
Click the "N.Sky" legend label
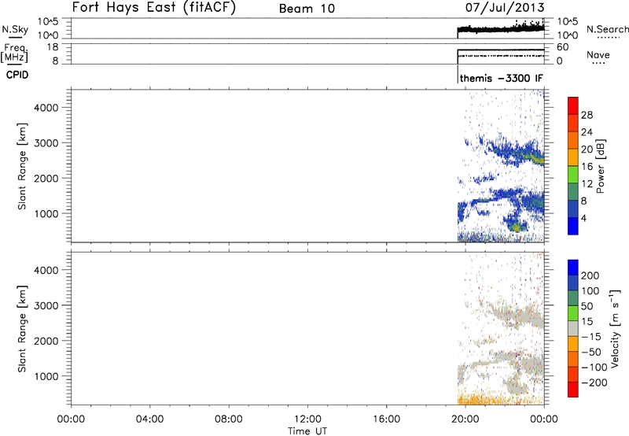tap(15, 29)
